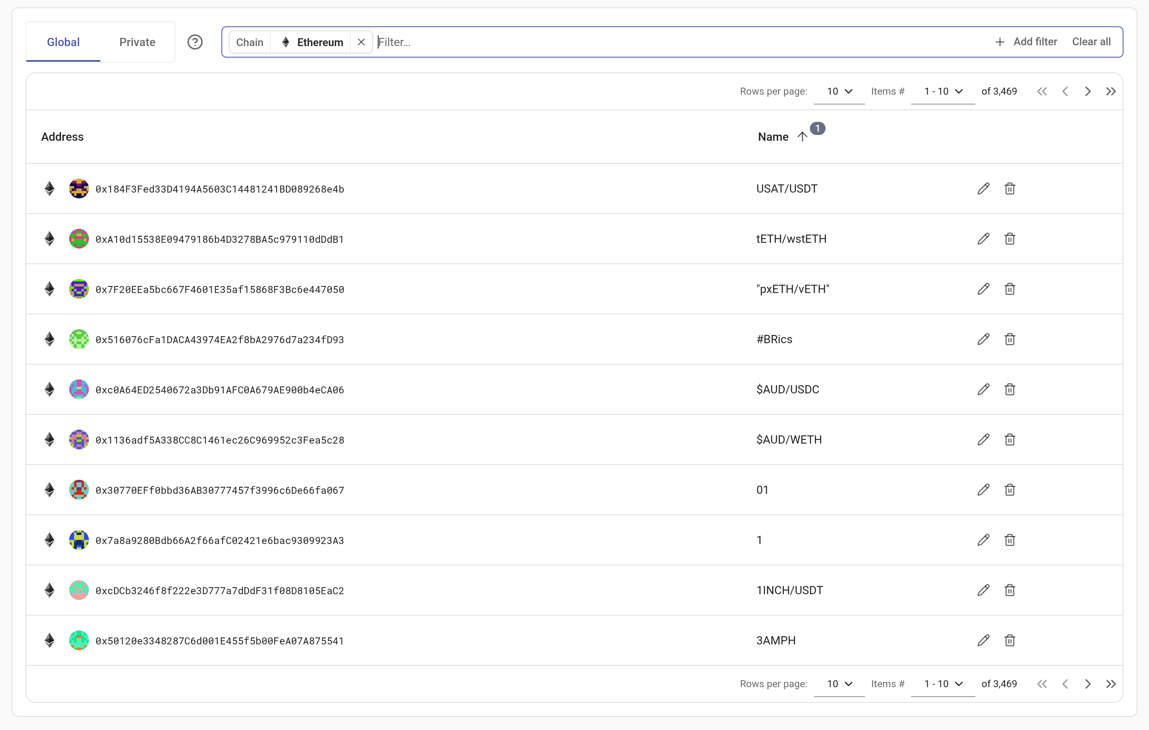Switch to the Global tab

(63, 42)
